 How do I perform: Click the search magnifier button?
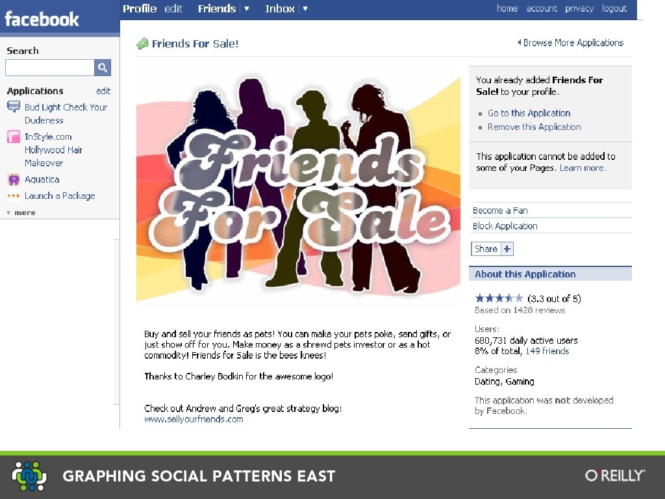102,68
